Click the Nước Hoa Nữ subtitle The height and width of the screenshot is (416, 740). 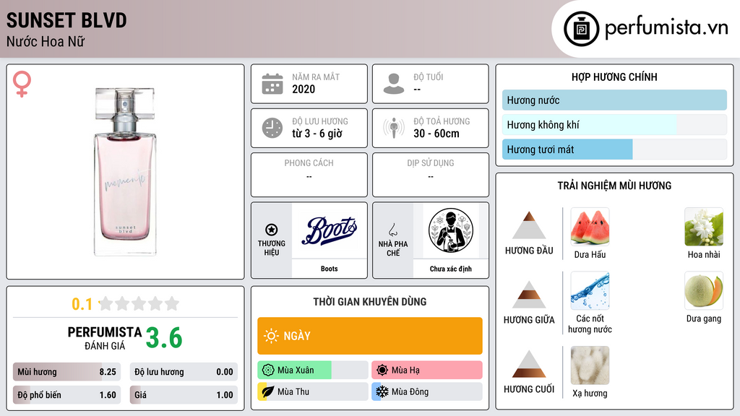click(x=46, y=41)
